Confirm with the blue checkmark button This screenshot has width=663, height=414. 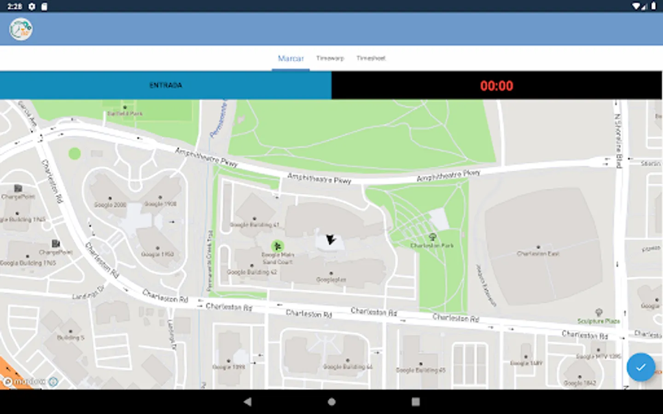(641, 367)
